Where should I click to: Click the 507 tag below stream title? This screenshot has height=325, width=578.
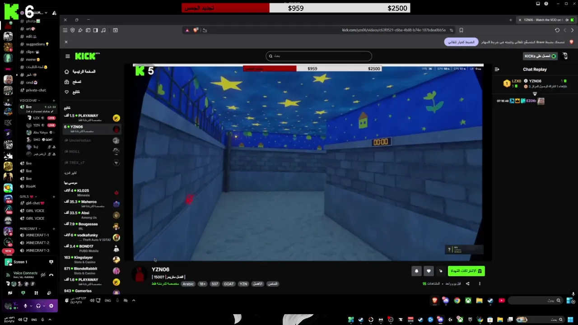(x=215, y=284)
